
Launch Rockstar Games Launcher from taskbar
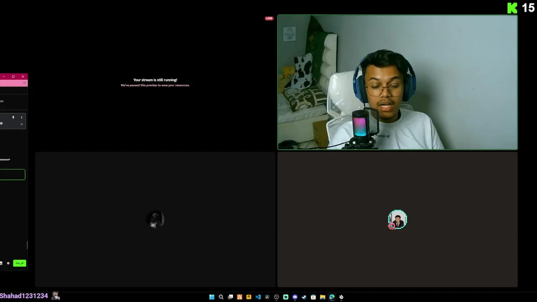[x=249, y=297]
